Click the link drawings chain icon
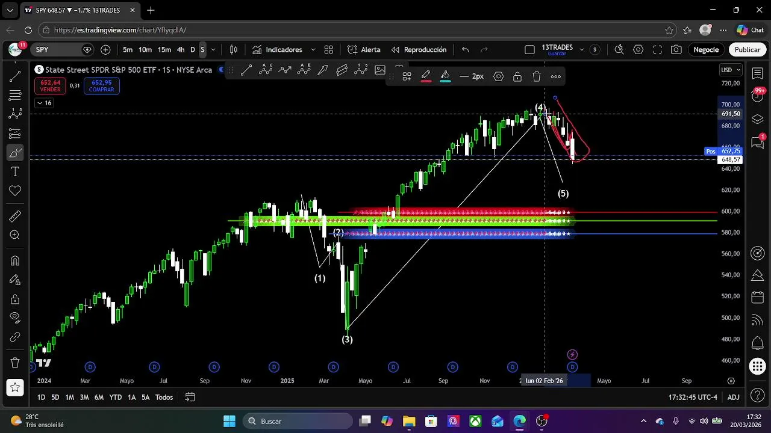Image resolution: width=771 pixels, height=433 pixels. [15, 337]
